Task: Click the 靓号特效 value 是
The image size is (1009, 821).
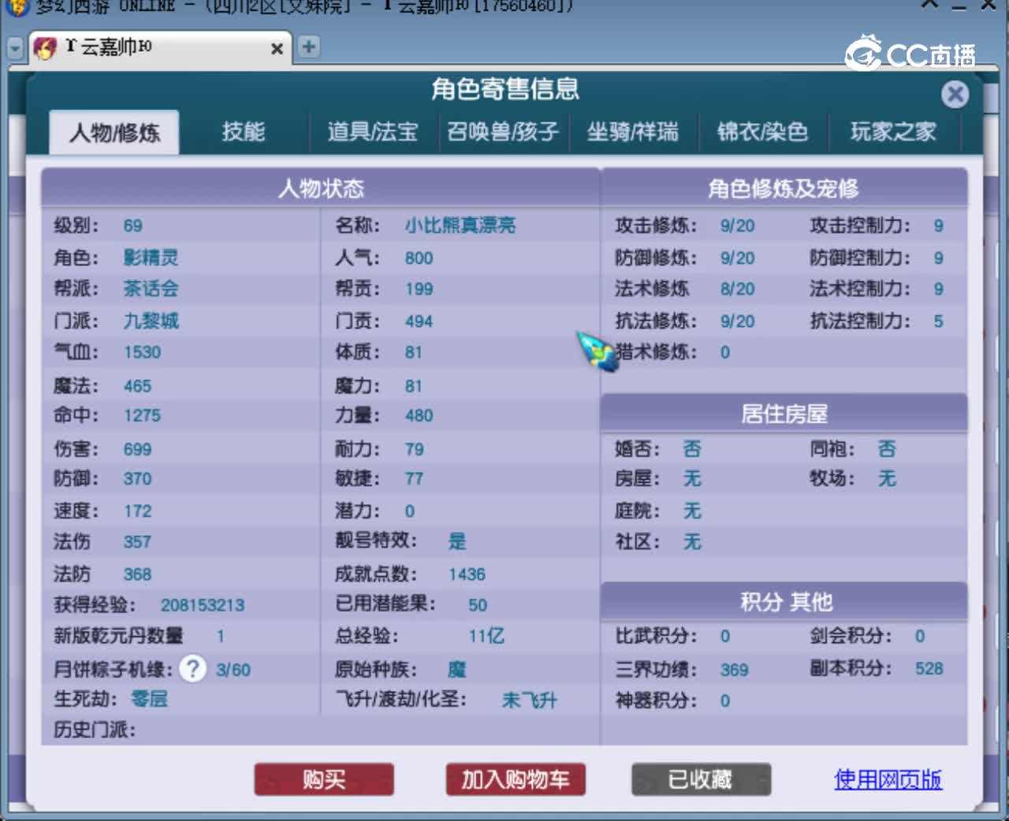Action: pyautogui.click(x=457, y=541)
